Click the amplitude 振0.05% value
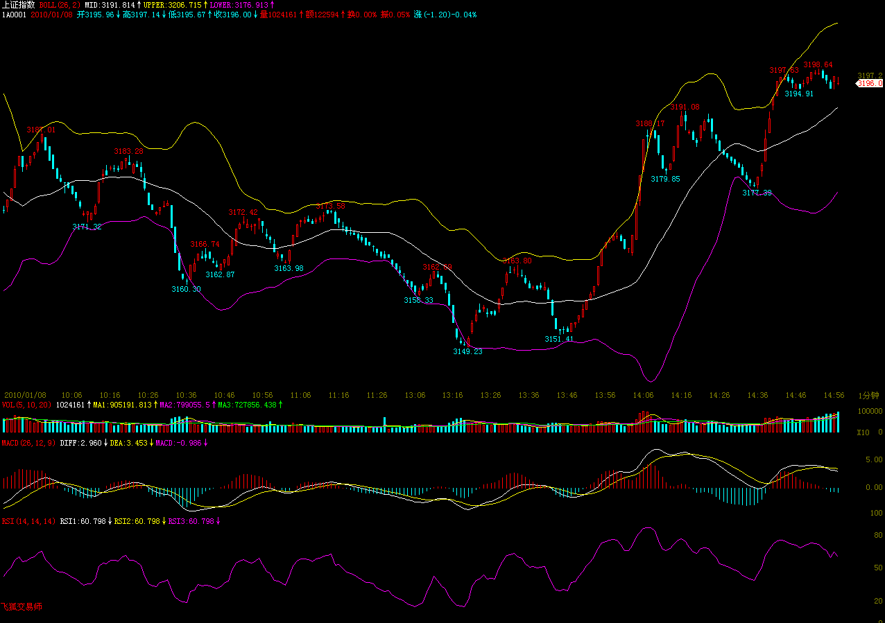The height and width of the screenshot is (623, 885). (x=396, y=15)
